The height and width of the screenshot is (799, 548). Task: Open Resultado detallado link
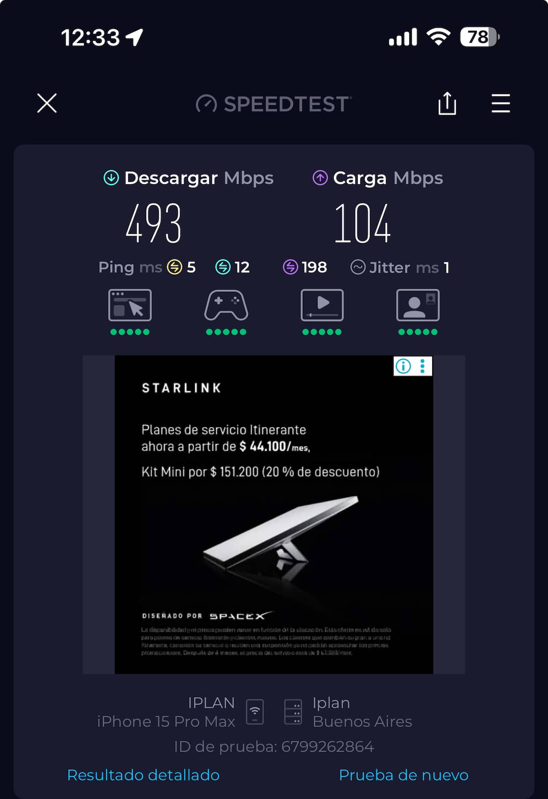point(143,775)
